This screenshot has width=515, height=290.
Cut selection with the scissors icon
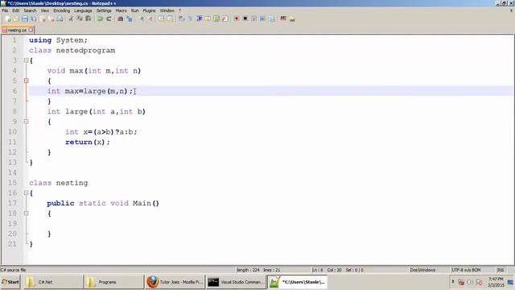coord(71,19)
